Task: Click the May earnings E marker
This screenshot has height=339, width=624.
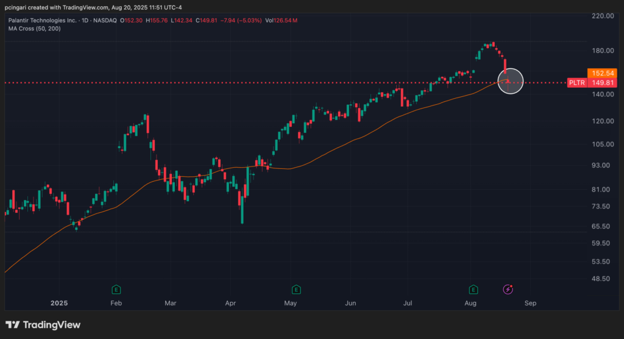Action: tap(296, 290)
